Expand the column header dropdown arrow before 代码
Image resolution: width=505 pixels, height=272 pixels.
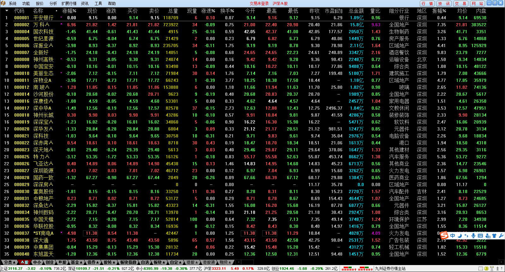[7, 11]
